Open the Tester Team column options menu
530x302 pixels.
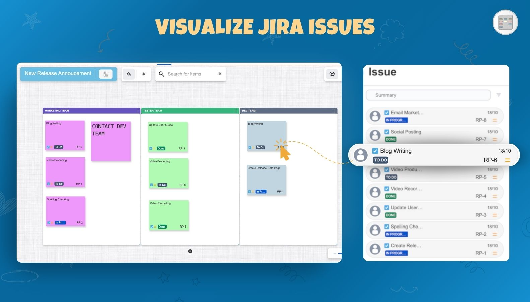click(x=236, y=111)
